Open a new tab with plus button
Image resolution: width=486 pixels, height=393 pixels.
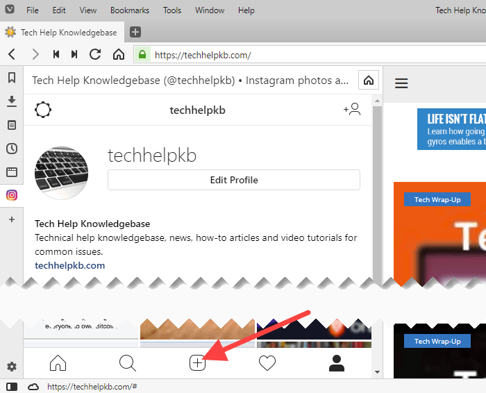[x=135, y=32]
